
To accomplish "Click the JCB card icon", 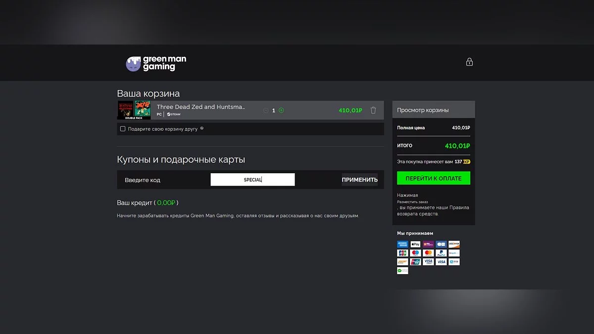I will pyautogui.click(x=402, y=253).
